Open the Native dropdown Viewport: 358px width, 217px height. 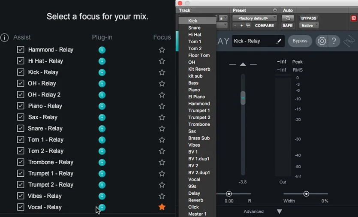(x=309, y=26)
